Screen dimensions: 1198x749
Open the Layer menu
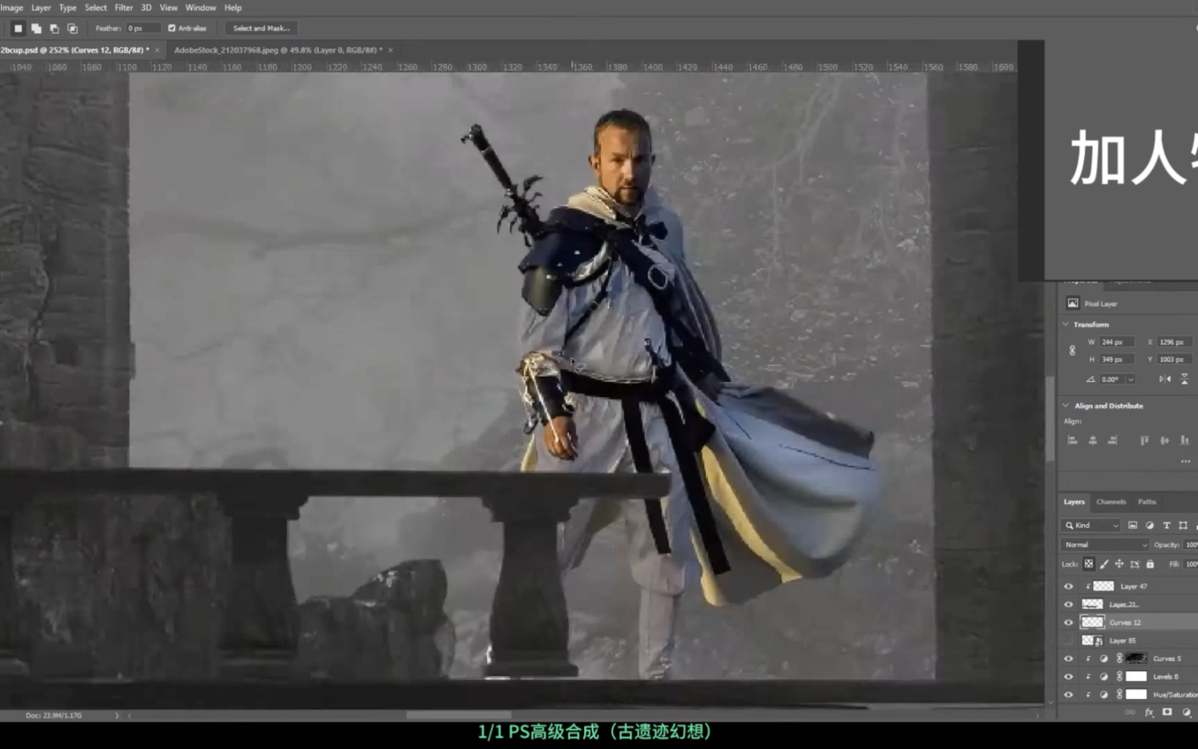41,8
